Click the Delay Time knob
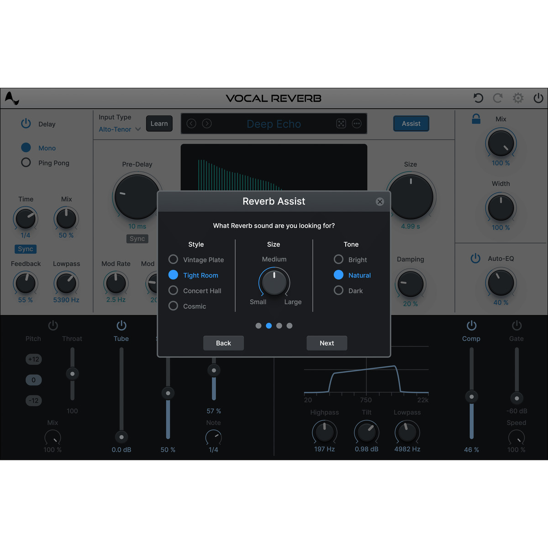Viewport: 548px width, 548px height. 26,219
